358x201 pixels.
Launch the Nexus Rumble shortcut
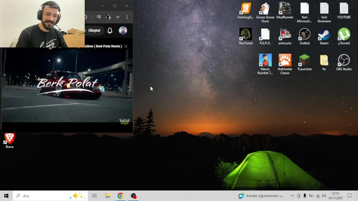pyautogui.click(x=265, y=64)
